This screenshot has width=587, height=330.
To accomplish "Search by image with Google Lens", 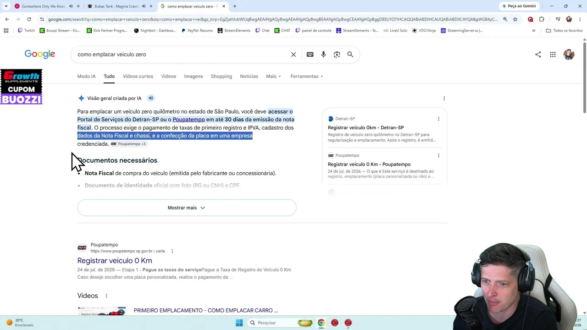I will pos(337,55).
